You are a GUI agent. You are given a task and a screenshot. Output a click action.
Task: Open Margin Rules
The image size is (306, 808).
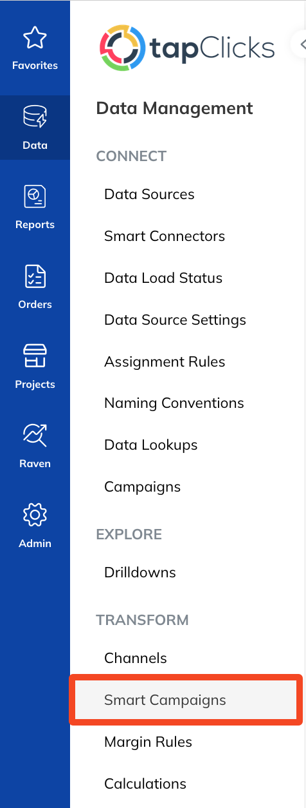tap(148, 742)
